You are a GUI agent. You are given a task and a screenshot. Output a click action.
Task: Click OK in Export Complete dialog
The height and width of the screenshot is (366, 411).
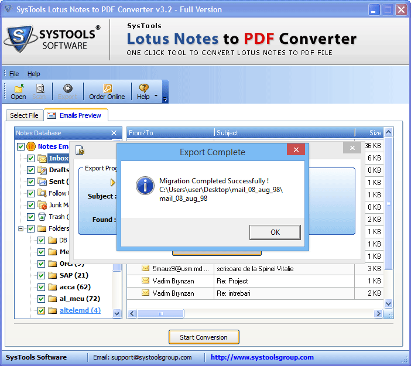(275, 232)
